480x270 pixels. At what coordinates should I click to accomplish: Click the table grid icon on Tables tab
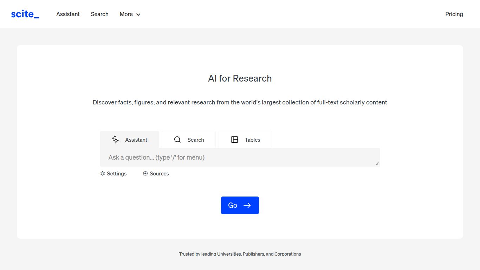pyautogui.click(x=235, y=140)
